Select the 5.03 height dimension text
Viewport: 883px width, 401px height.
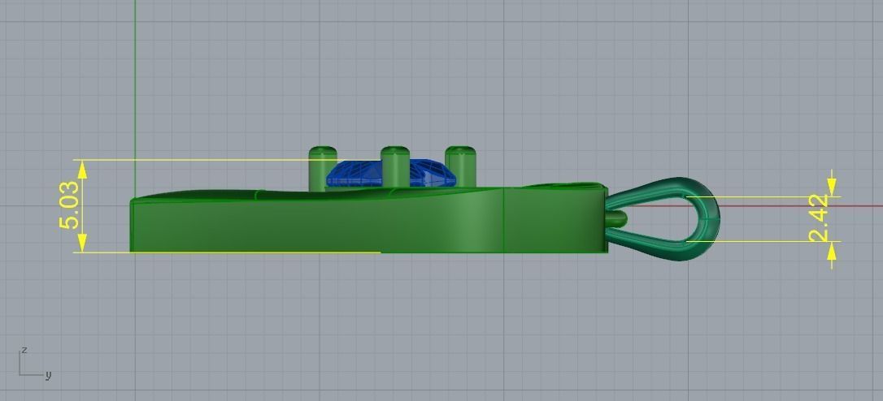tap(68, 205)
